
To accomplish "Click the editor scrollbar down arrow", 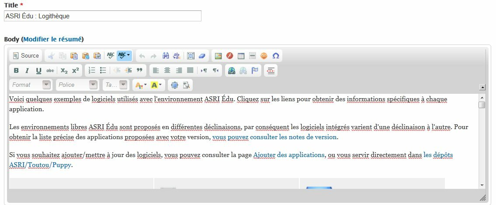I will click(x=482, y=185).
